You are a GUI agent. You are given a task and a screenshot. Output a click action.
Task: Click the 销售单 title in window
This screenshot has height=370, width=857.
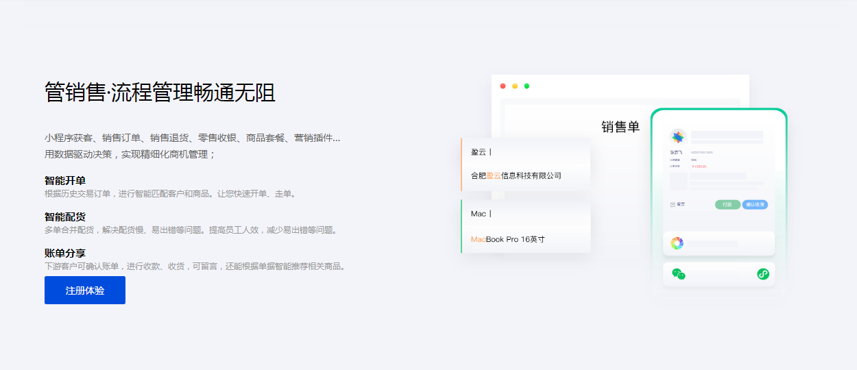coord(620,127)
